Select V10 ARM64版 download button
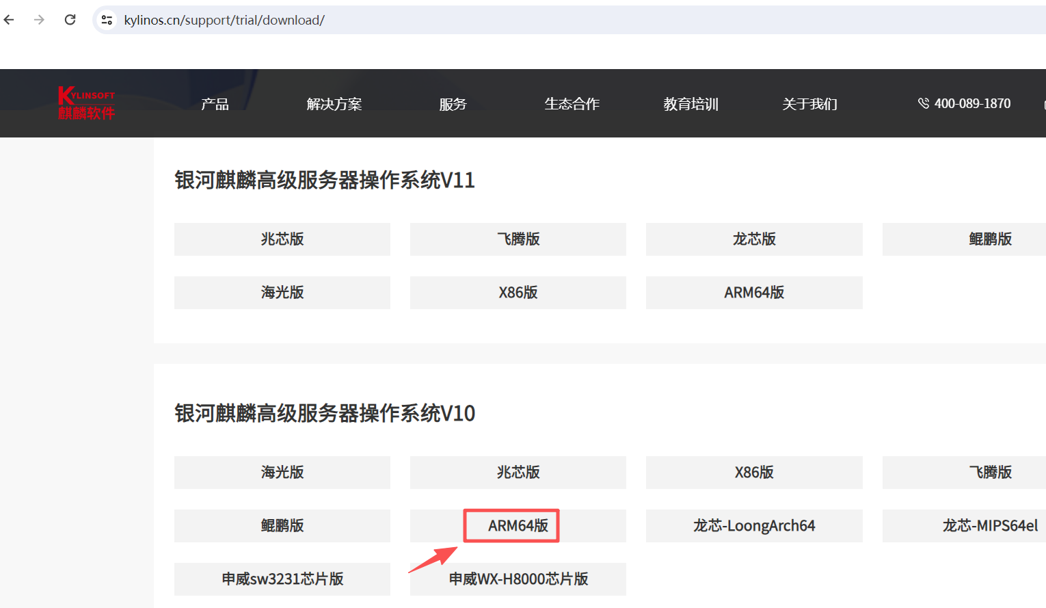This screenshot has width=1046, height=608. [518, 526]
